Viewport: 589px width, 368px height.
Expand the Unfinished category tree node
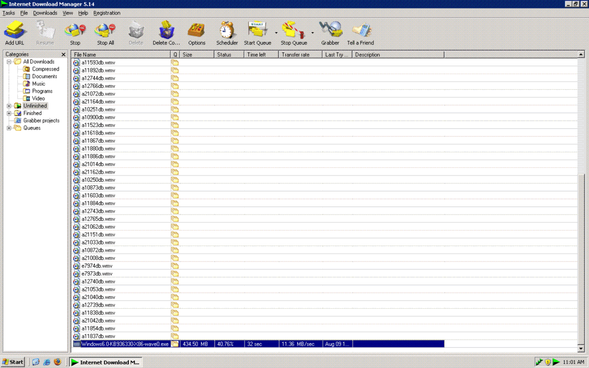[x=9, y=106]
